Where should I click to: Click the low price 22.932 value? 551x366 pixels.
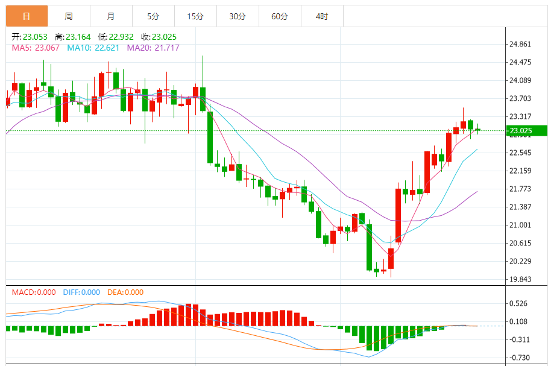tap(121, 37)
